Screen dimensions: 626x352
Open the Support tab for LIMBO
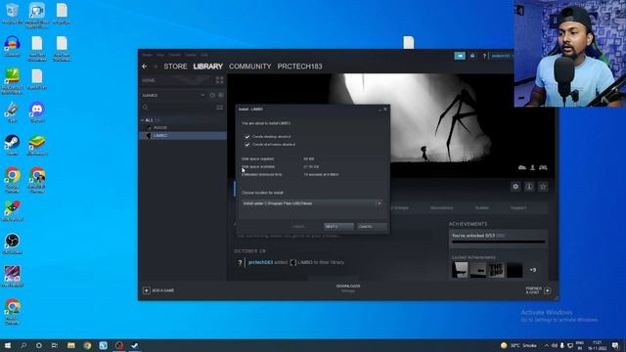tap(518, 208)
